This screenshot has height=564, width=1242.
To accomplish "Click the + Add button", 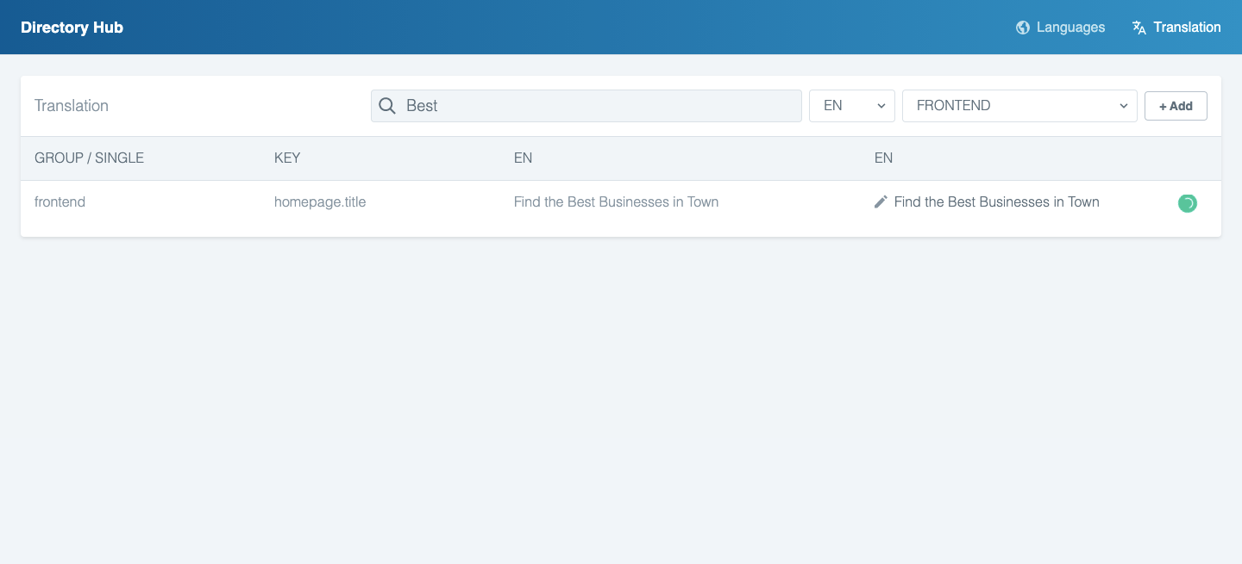I will [1176, 106].
